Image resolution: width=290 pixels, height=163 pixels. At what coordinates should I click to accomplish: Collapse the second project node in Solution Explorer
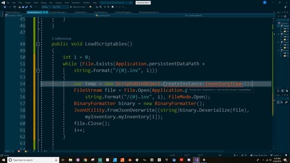click(x=279, y=34)
